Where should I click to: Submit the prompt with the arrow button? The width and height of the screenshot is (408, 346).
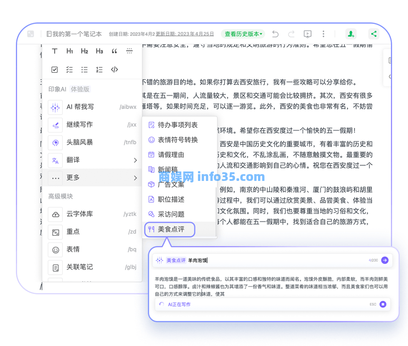point(385,260)
